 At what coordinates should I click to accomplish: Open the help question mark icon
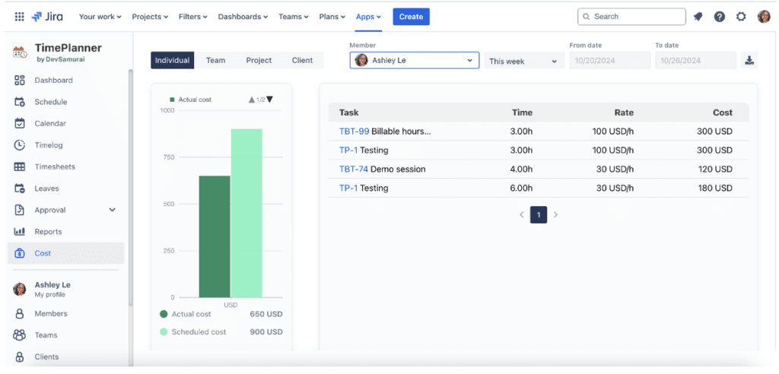pos(720,17)
